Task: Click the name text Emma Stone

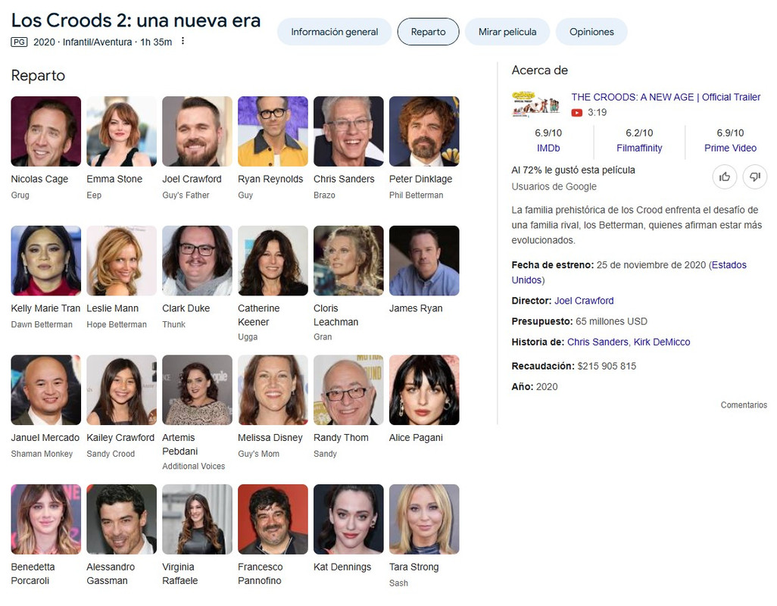Action: tap(114, 179)
